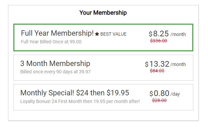Click the $0.80 /day price
Image resolution: width=208 pixels, height=127 pixels.
[165, 93]
